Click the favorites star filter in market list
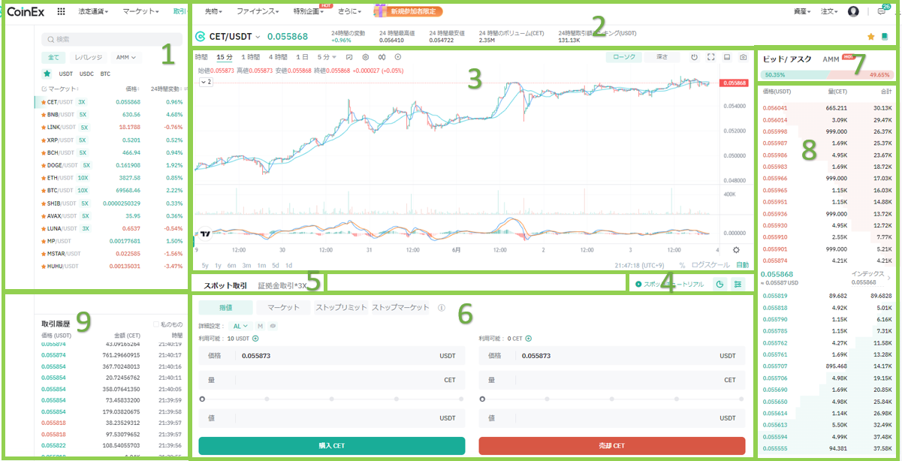The width and height of the screenshot is (902, 461). coord(47,74)
